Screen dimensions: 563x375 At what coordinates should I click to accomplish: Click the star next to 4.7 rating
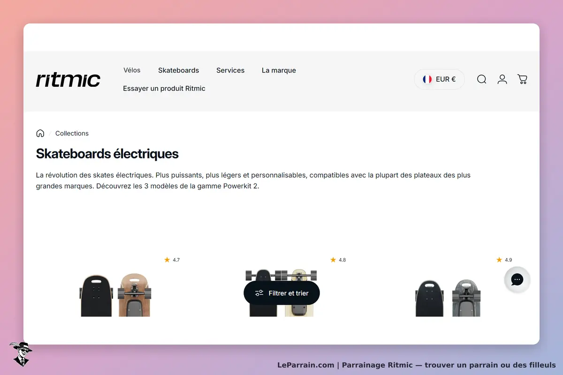tap(167, 260)
